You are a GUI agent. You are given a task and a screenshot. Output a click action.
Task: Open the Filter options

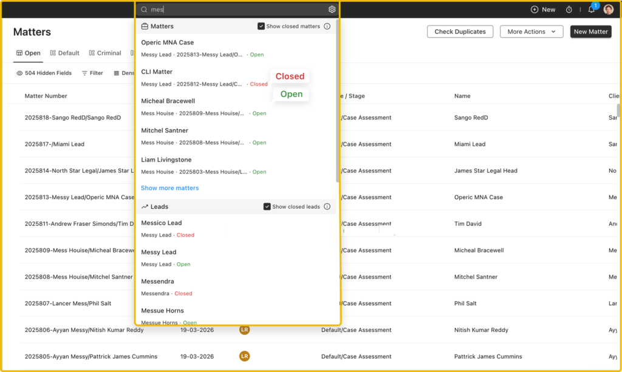coord(92,73)
